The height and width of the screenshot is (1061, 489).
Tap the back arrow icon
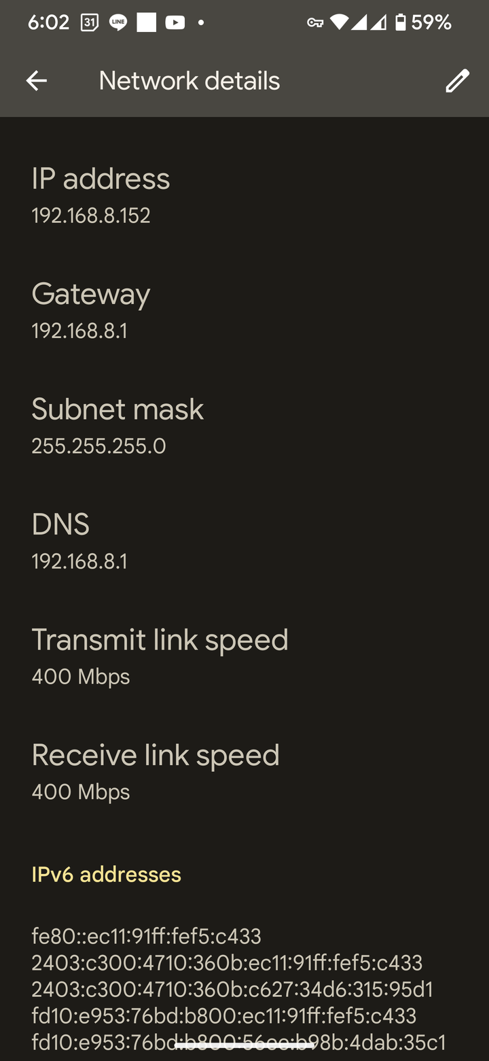pos(36,81)
